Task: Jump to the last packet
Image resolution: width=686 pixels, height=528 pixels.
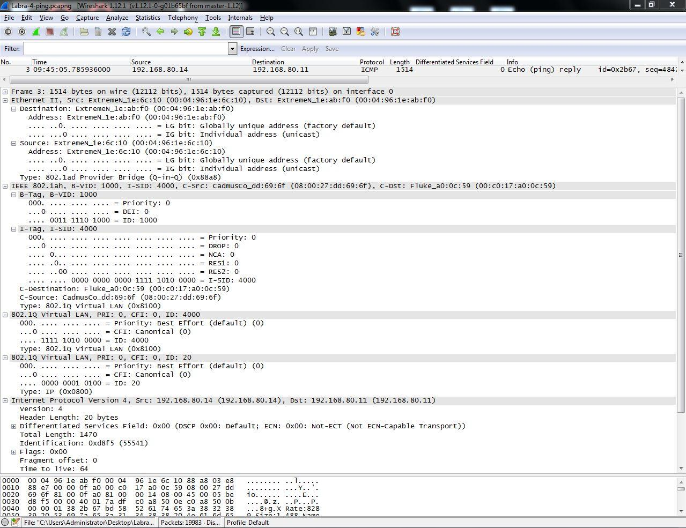Action: pyautogui.click(x=216, y=32)
